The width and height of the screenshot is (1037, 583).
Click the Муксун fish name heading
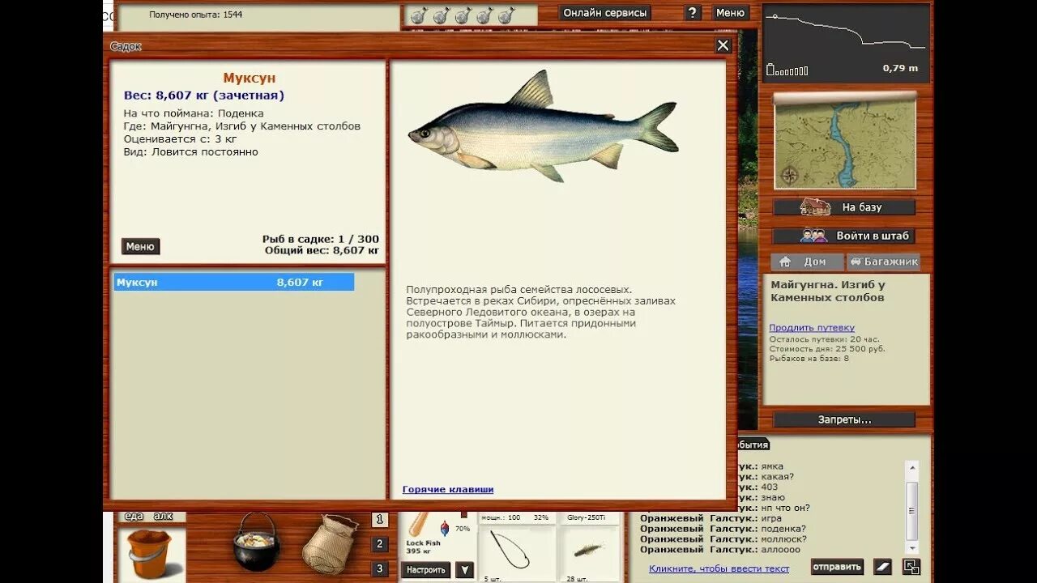pyautogui.click(x=250, y=78)
